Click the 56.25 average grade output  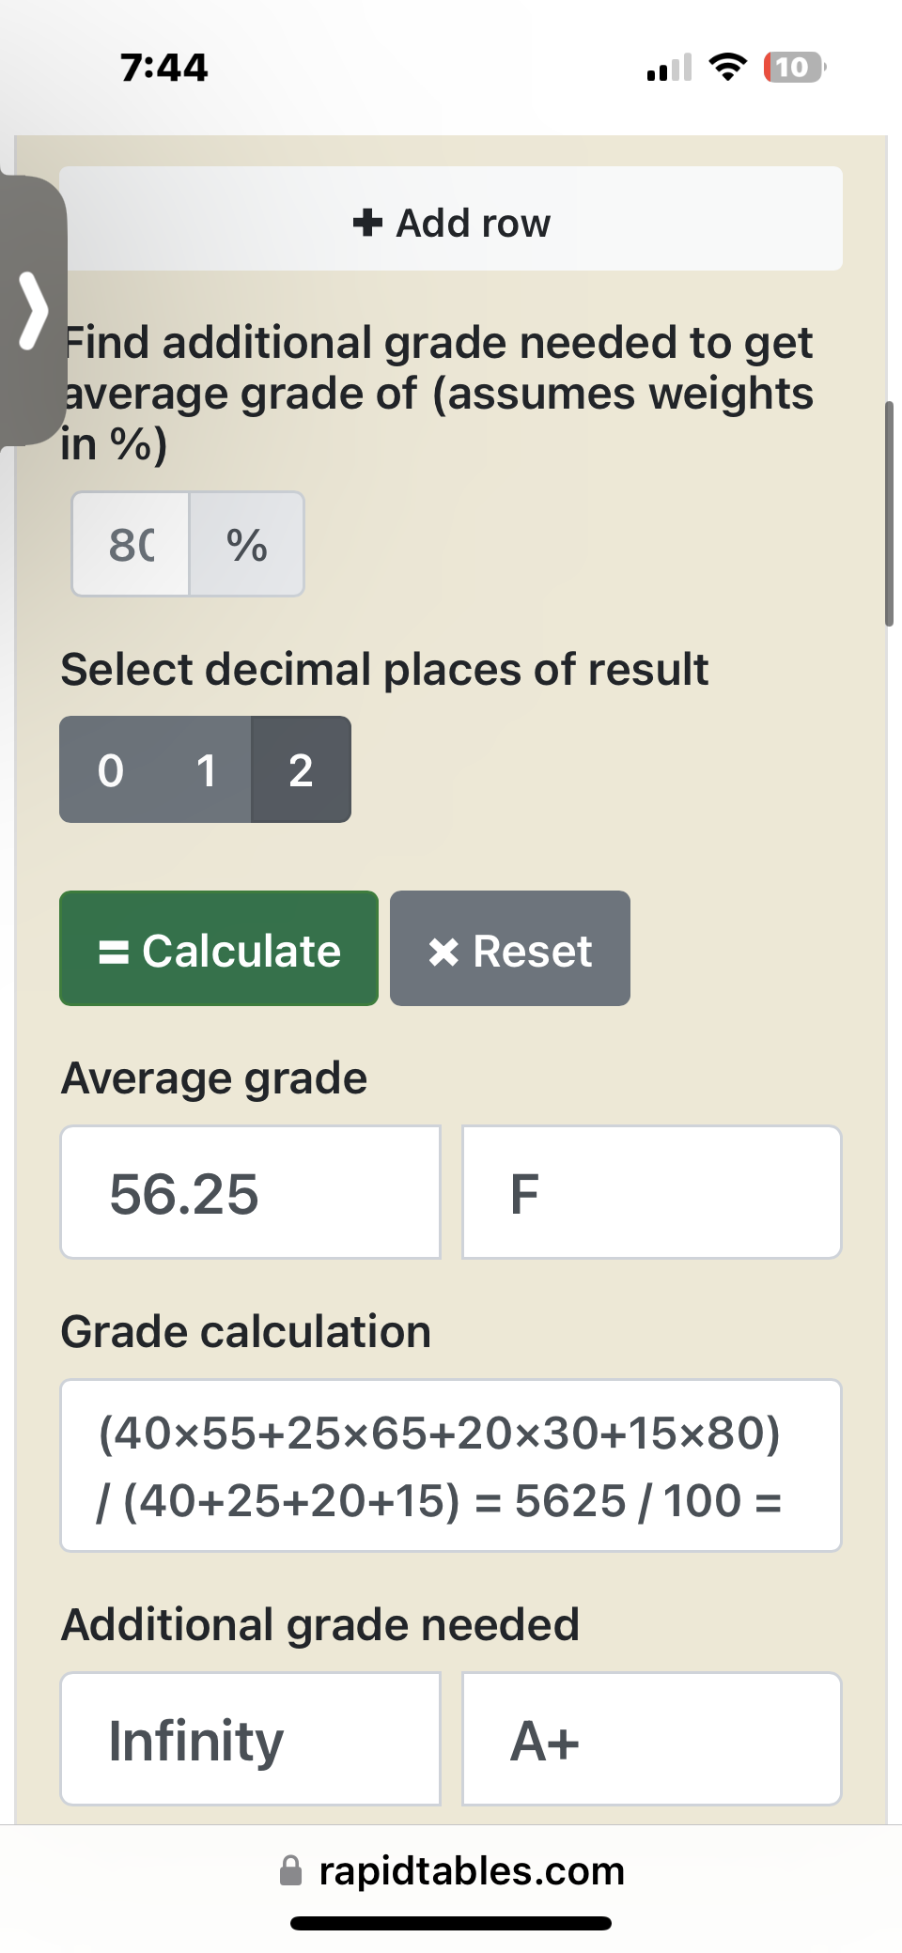click(251, 1193)
